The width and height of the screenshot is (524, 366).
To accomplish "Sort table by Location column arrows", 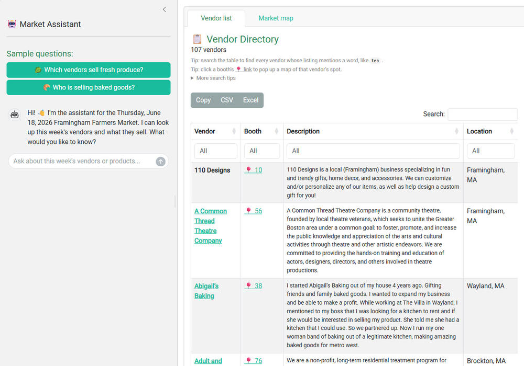I will pos(511,131).
